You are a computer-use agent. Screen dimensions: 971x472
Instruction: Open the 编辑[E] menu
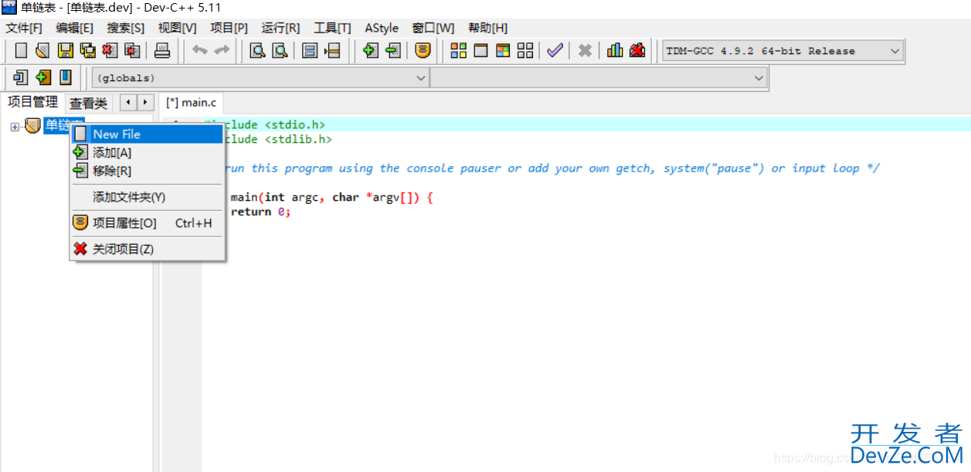click(75, 28)
